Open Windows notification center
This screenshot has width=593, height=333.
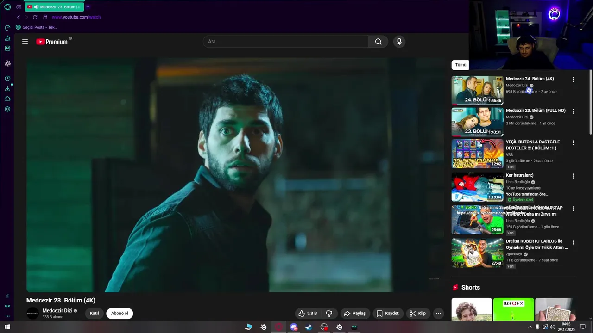pyautogui.click(x=583, y=327)
